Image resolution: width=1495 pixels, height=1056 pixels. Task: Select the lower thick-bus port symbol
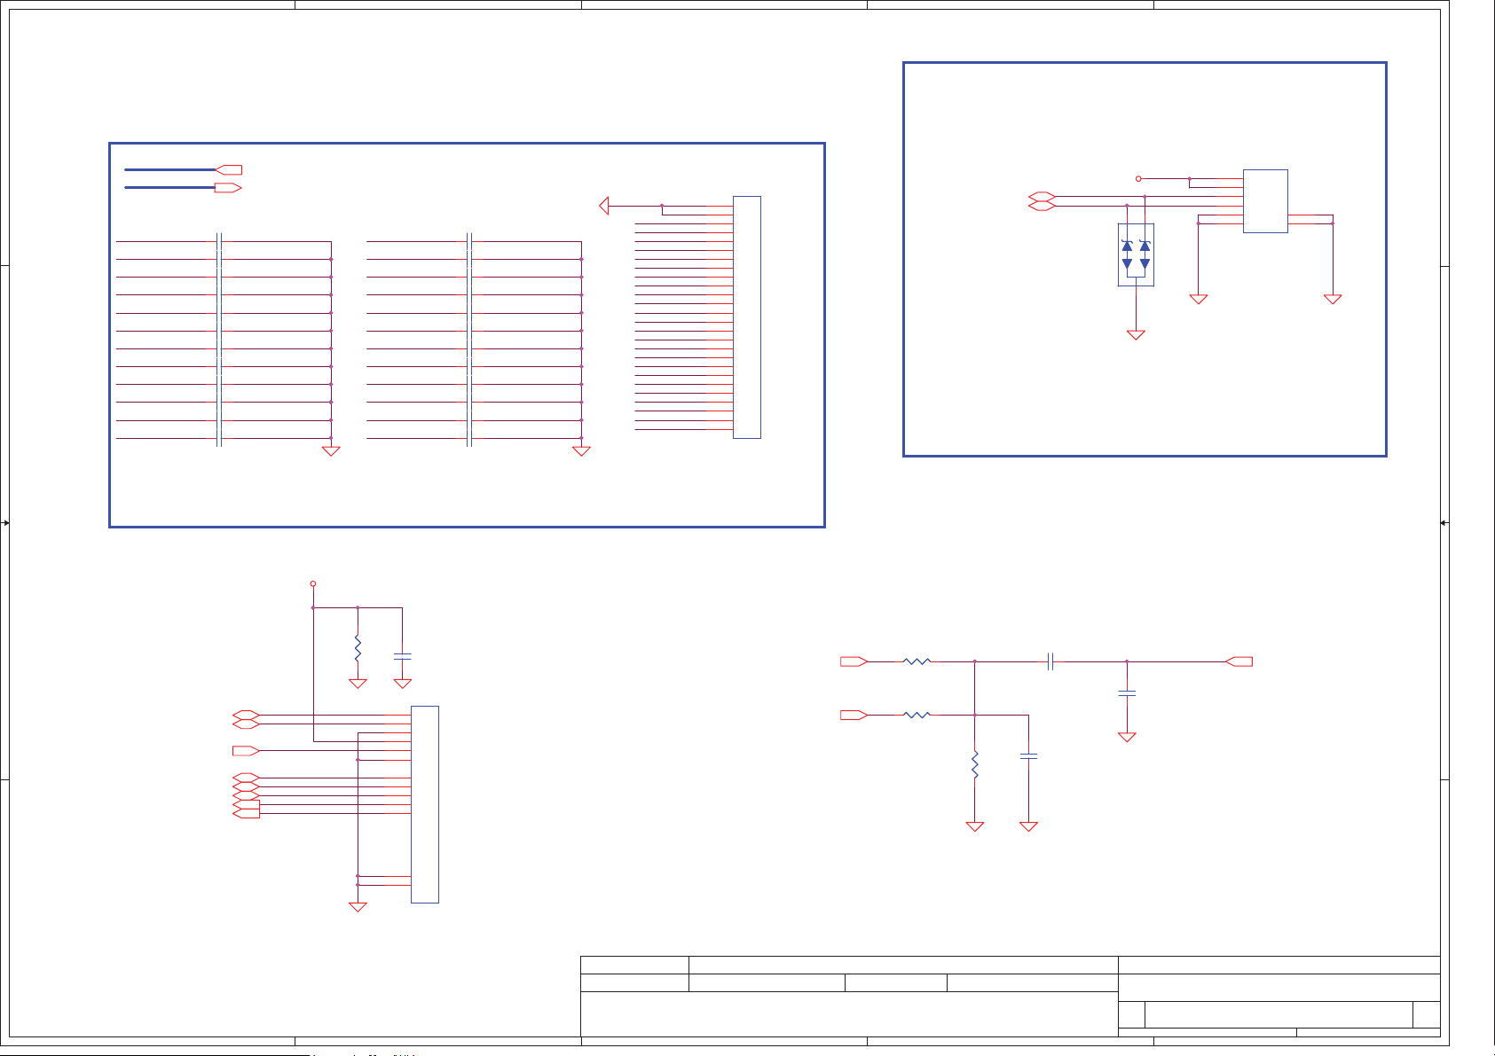(x=229, y=188)
